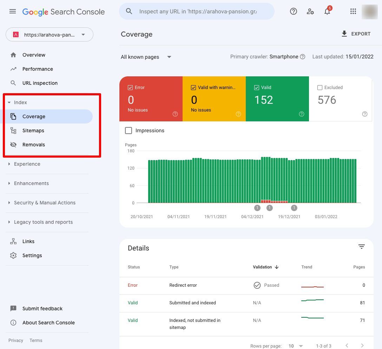Click the Details filter icon
Viewport: 382px width, 349px height.
(x=362, y=247)
